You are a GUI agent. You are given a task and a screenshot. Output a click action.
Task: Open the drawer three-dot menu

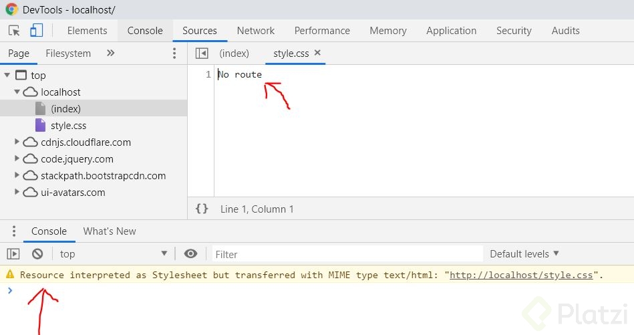[13, 231]
